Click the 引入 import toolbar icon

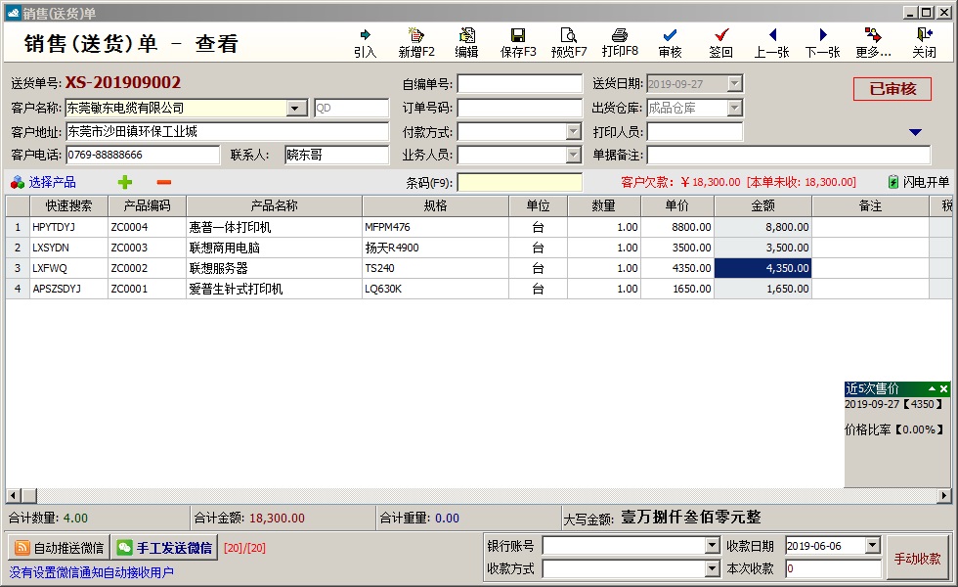pos(365,36)
